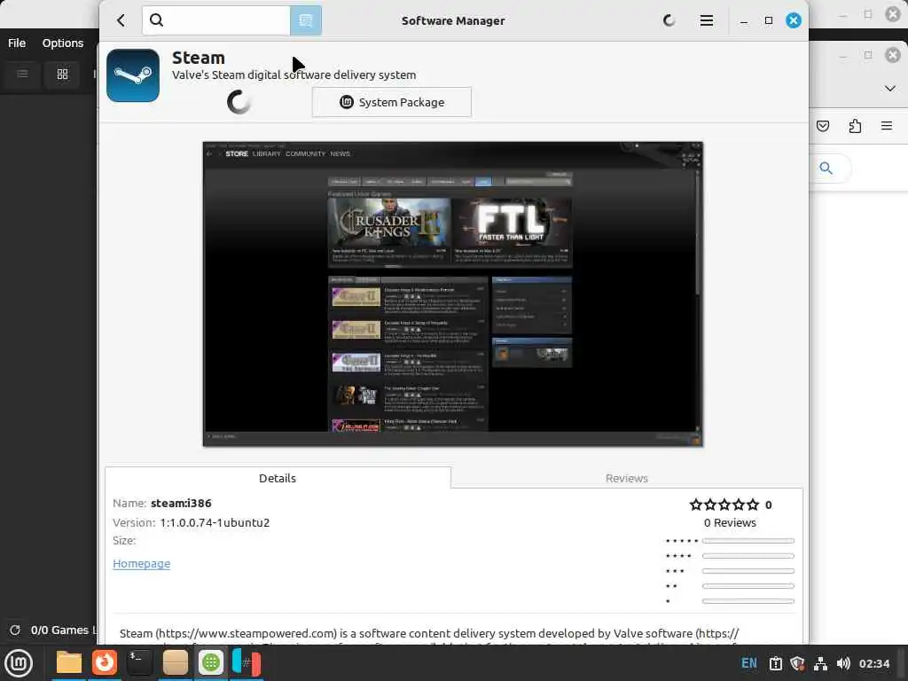Image resolution: width=908 pixels, height=681 pixels.
Task: Open the update manager shield tray icon
Action: 797,663
